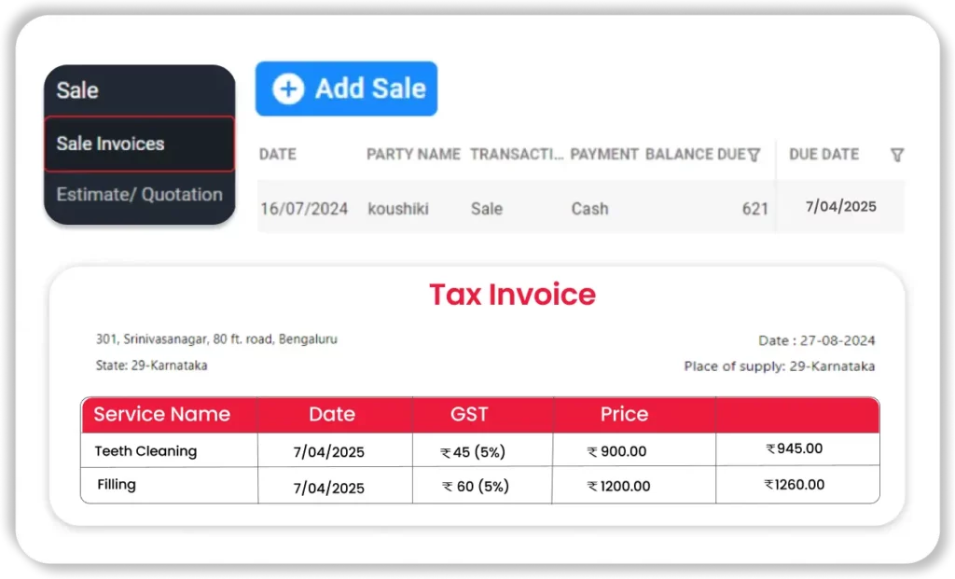Image resolution: width=955 pixels, height=579 pixels.
Task: Click the Cash payment cell
Action: [589, 209]
